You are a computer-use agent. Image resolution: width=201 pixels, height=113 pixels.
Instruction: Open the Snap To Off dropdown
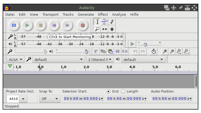click(50, 99)
